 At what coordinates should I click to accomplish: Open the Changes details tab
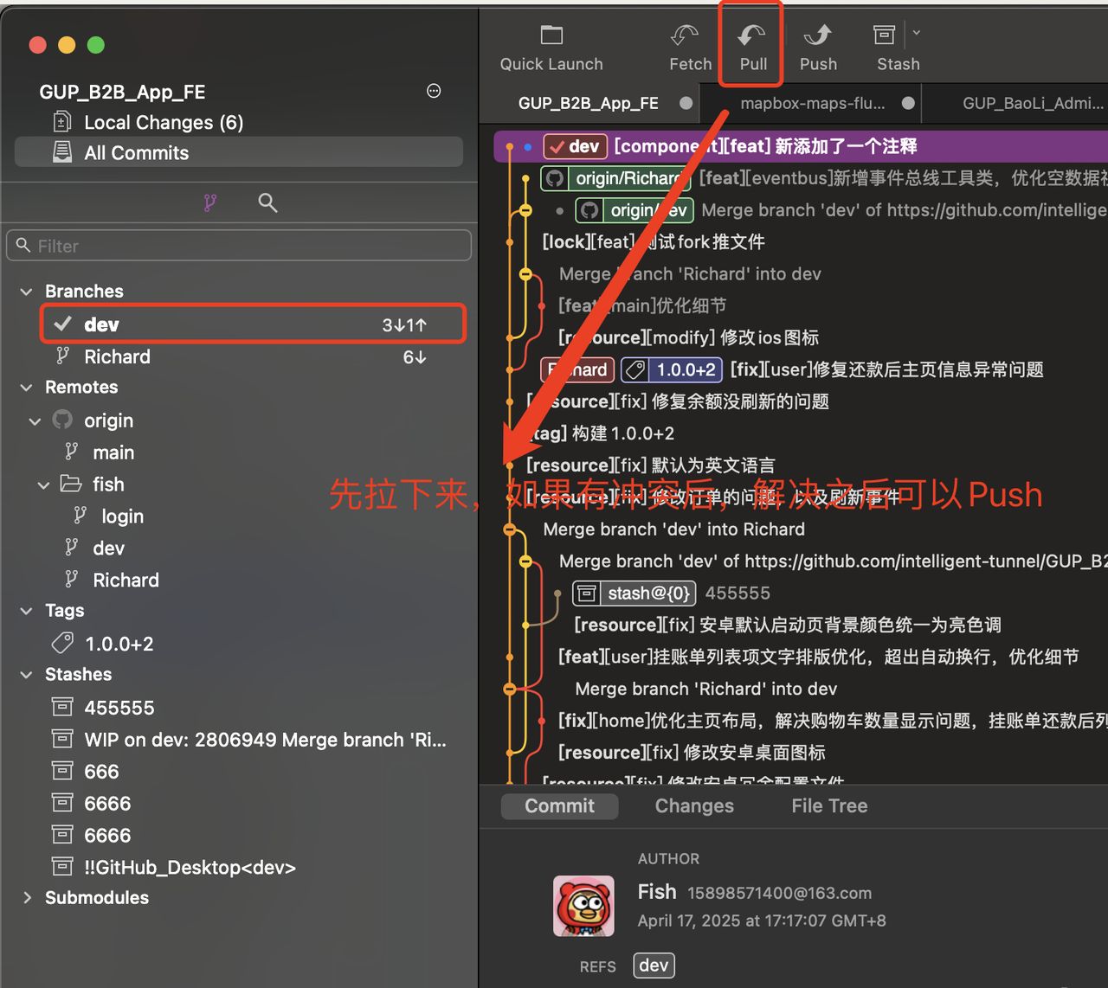(x=694, y=806)
